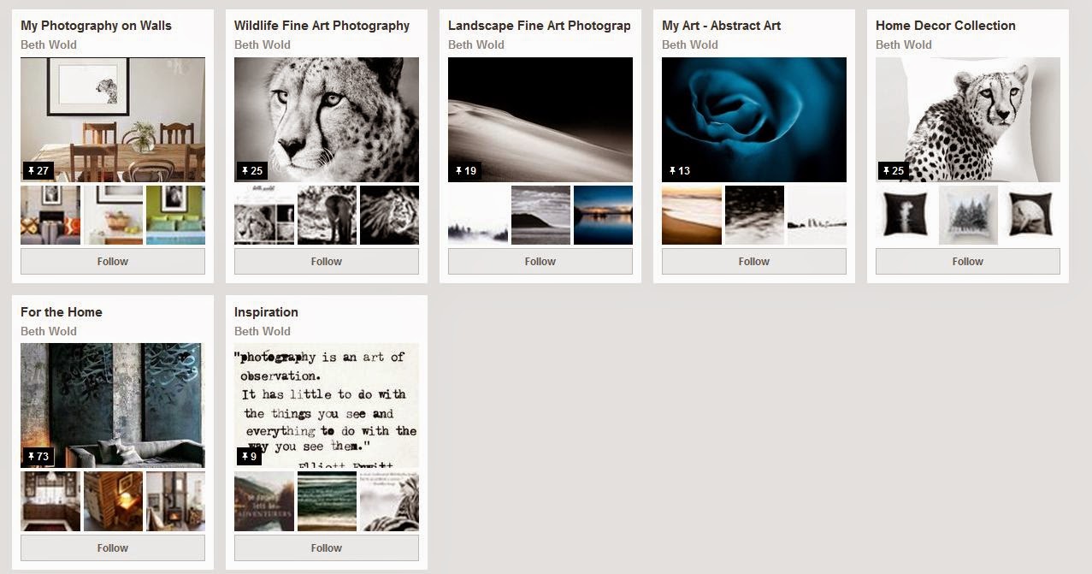Follow the Inspiration board
The width and height of the screenshot is (1092, 574).
pyautogui.click(x=327, y=547)
